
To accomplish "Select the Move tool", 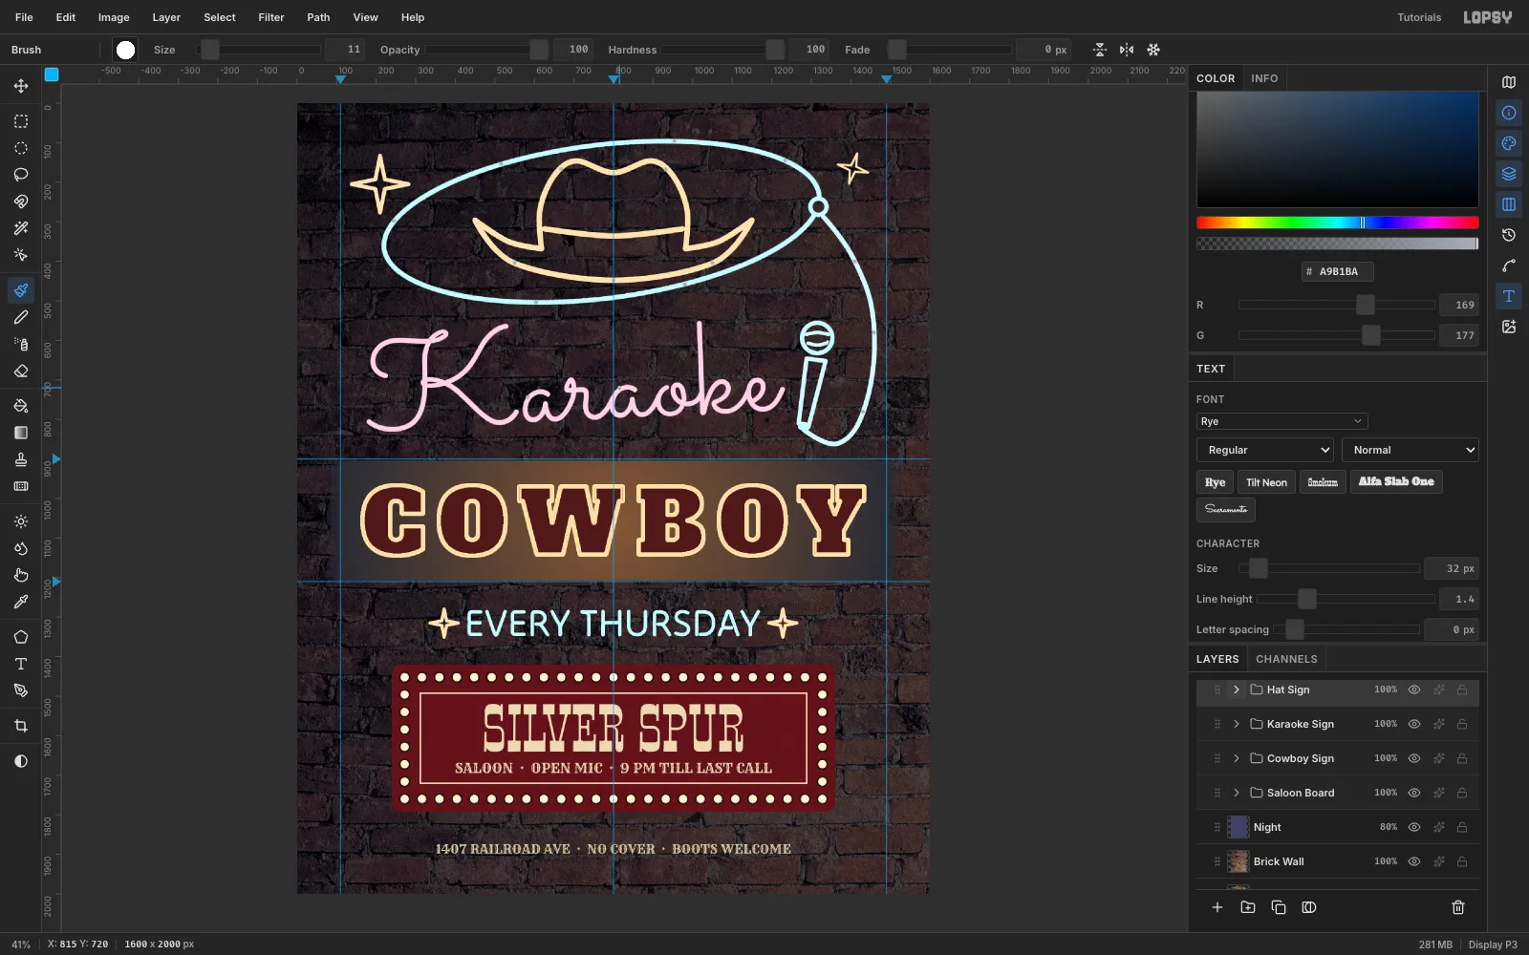I will tap(21, 86).
